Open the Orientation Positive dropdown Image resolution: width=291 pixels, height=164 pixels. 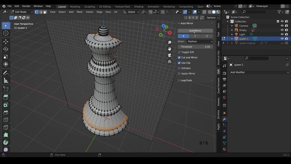tap(200, 41)
